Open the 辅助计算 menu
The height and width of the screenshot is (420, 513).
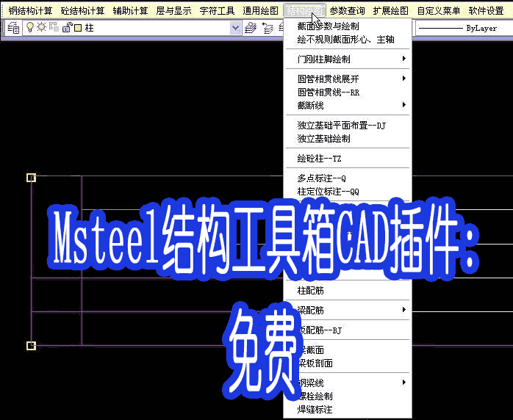tap(130, 11)
